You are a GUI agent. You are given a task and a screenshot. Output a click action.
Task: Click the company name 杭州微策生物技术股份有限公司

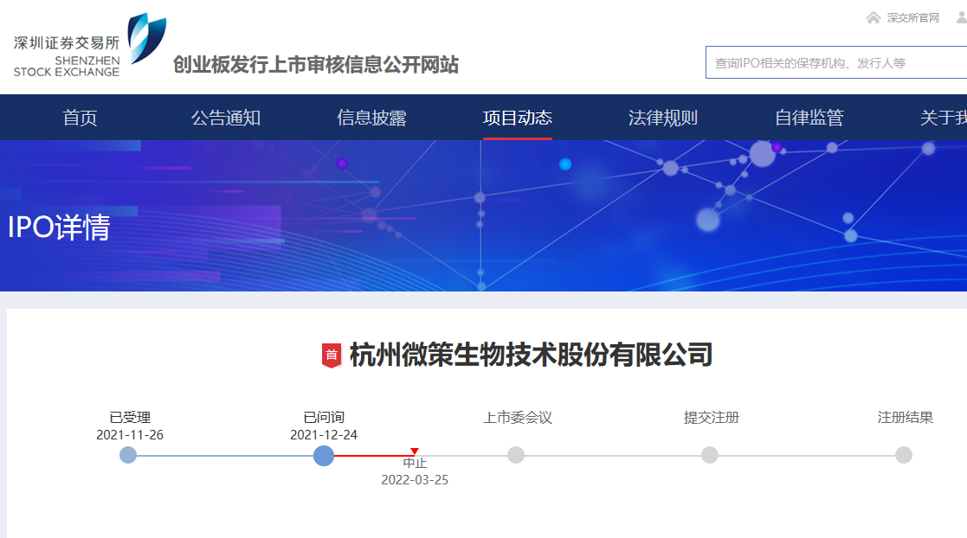pos(531,355)
